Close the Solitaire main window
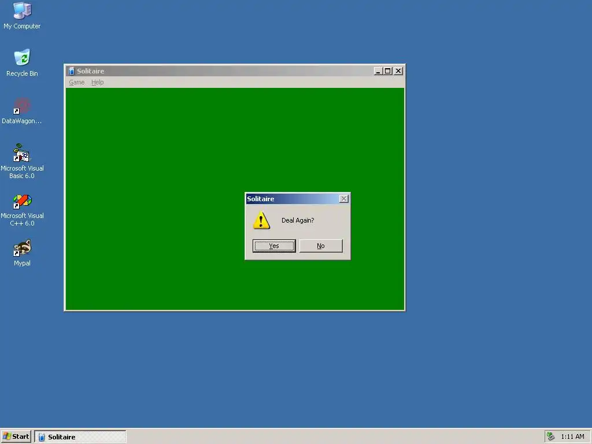 (x=398, y=71)
